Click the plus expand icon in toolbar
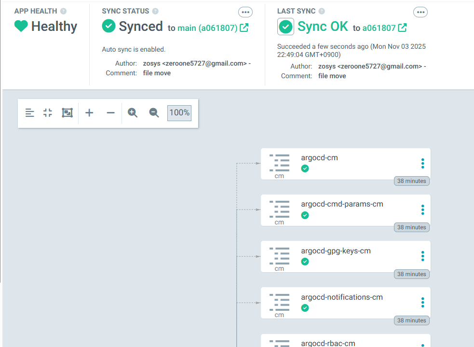Image resolution: width=474 pixels, height=347 pixels. pos(89,113)
